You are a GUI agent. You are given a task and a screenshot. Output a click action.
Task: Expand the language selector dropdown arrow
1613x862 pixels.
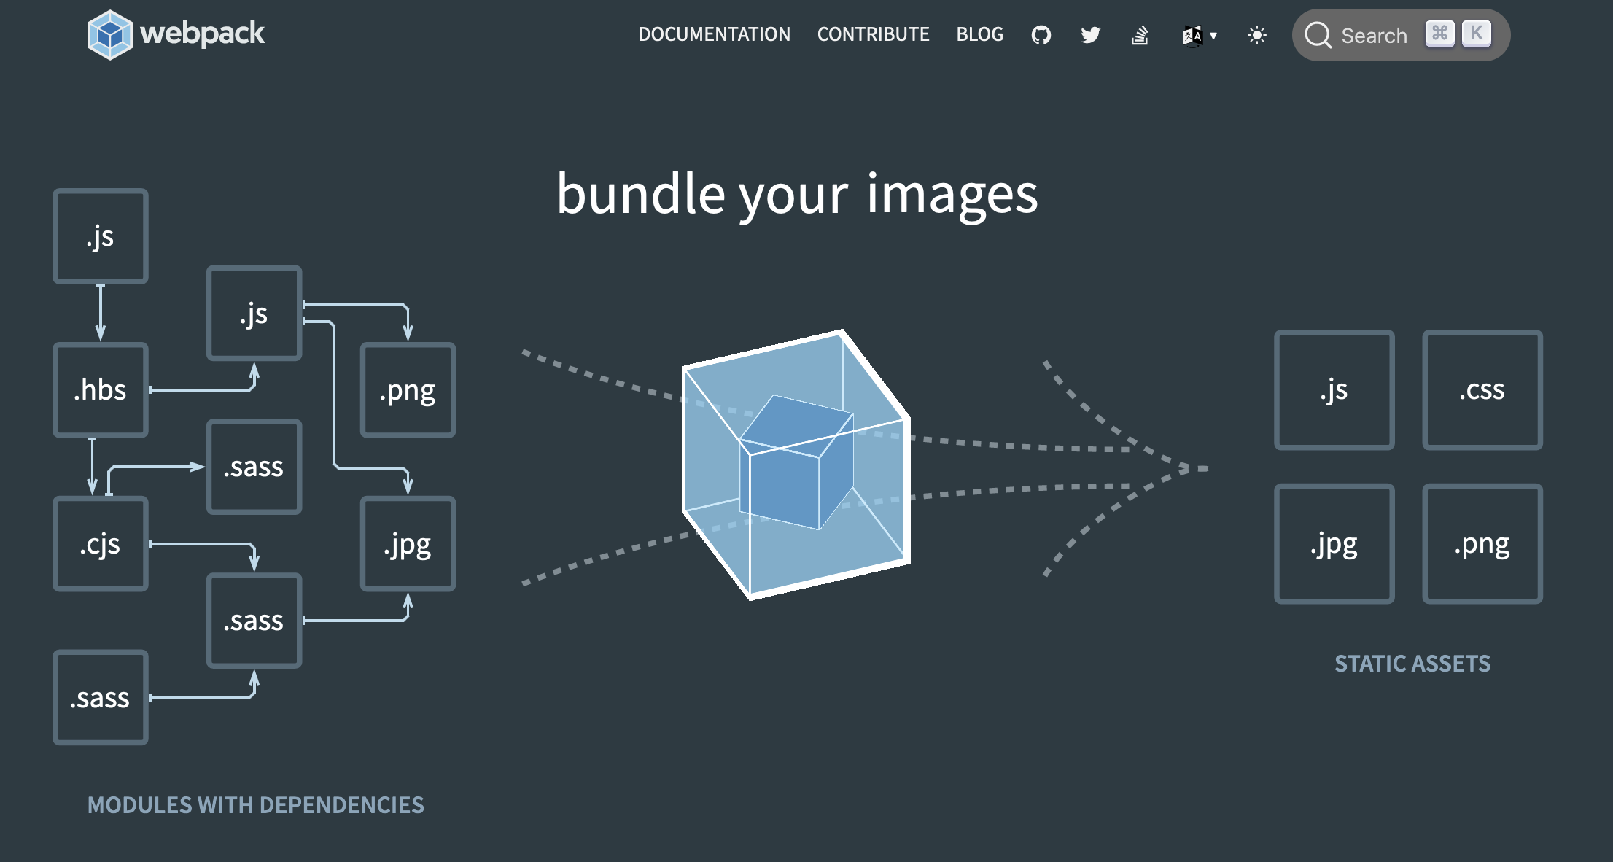[x=1213, y=36]
